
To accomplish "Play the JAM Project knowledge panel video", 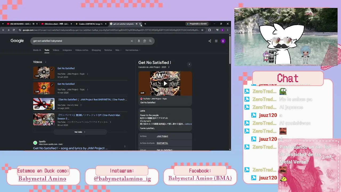I will (165, 83).
